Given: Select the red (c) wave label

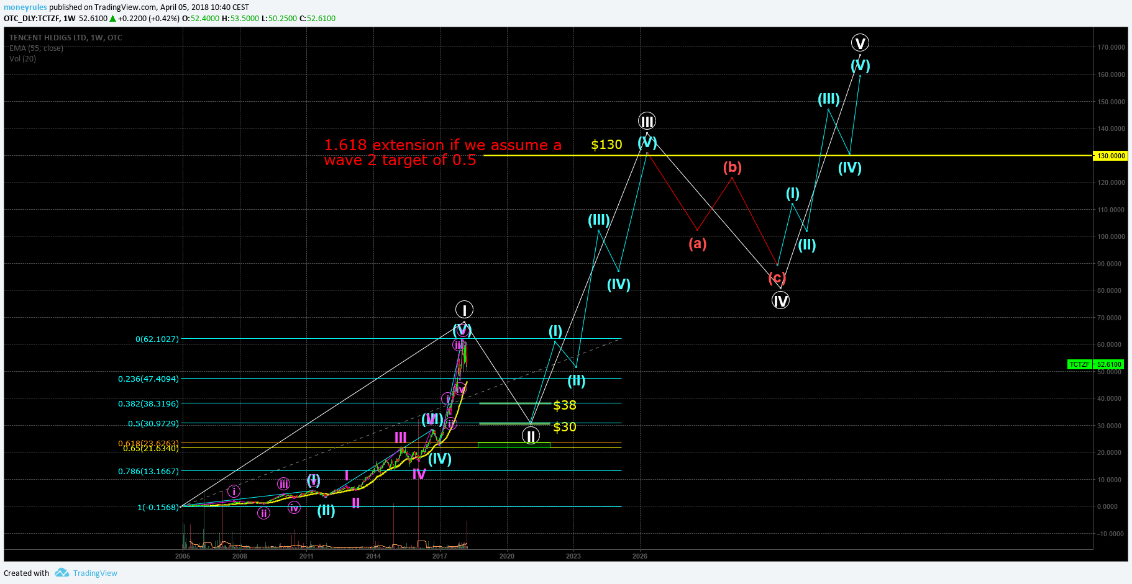Looking at the screenshot, I should pyautogui.click(x=777, y=278).
